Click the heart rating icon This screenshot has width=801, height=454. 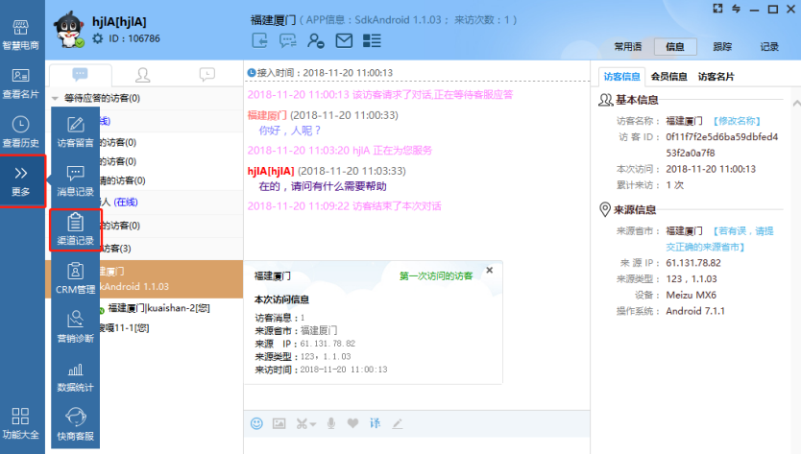click(352, 423)
